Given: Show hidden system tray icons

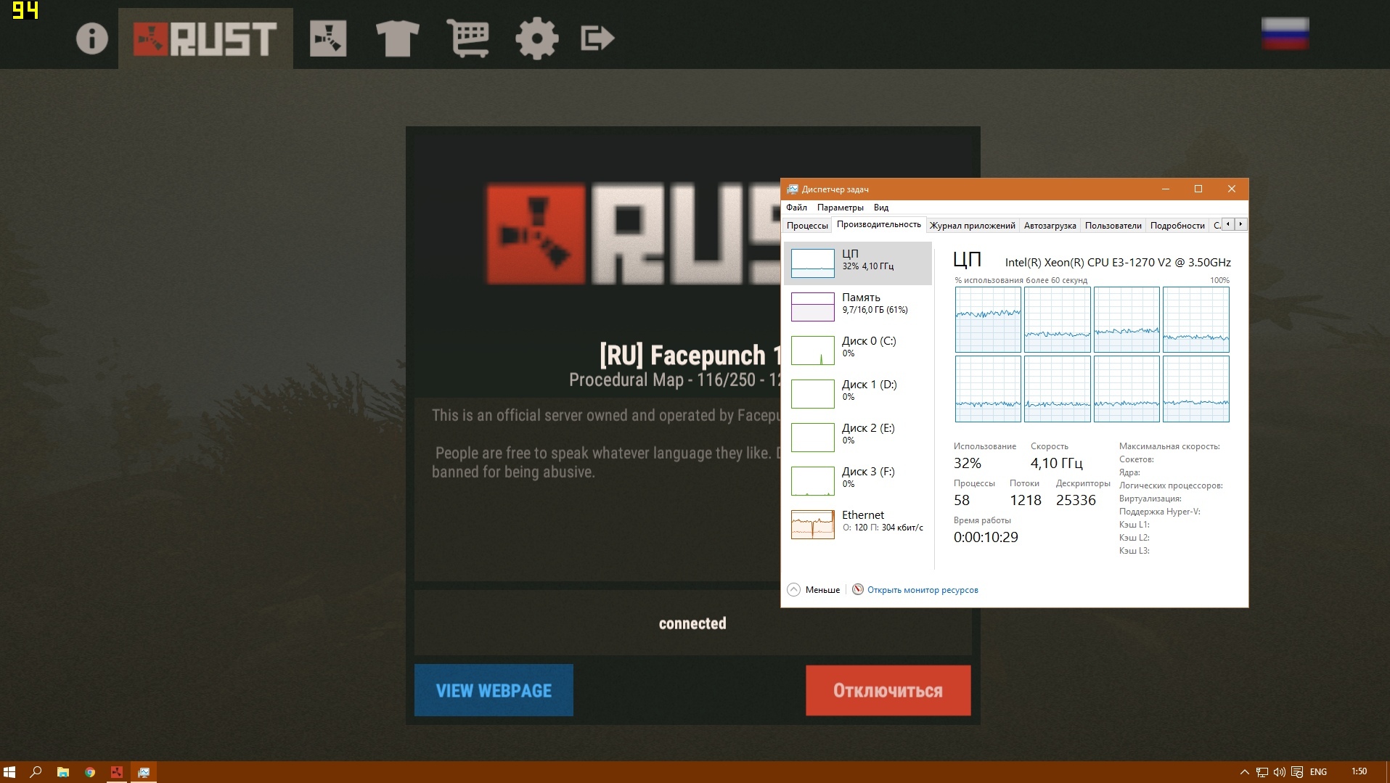Looking at the screenshot, I should pos(1244,772).
